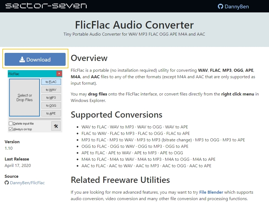This screenshot has height=212, width=269.
Task: Click the 'OGG to FLAC' list row
Action: pos(135,146)
